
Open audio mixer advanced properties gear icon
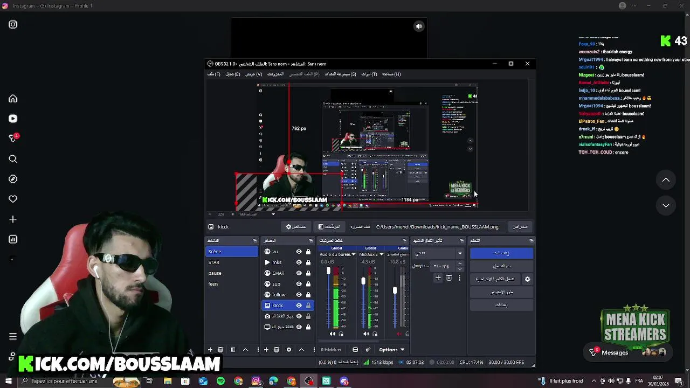368,350
